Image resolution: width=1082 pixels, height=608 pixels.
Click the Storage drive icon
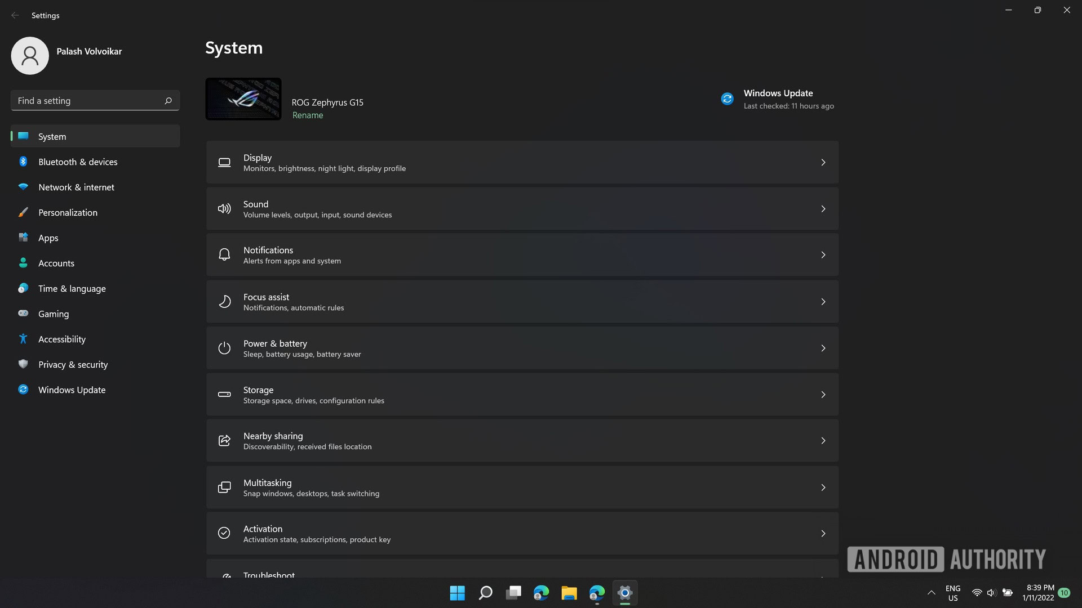224,395
